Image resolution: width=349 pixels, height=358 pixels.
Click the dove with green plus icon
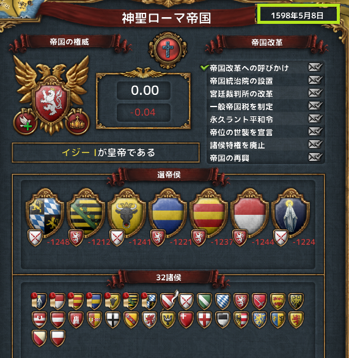click(x=26, y=122)
